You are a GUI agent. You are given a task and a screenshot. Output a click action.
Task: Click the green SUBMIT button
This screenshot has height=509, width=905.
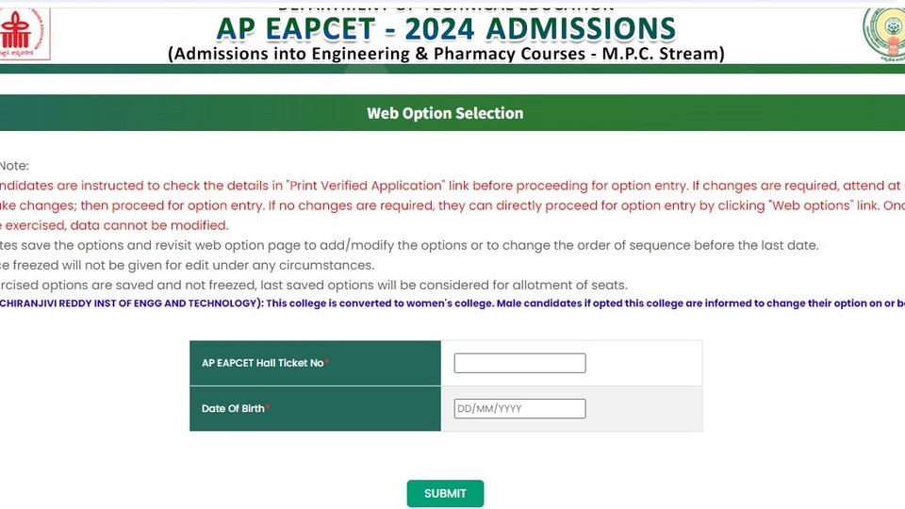445,493
